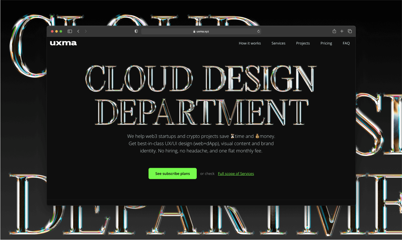Viewport: 402px width, 240px height.
Task: Click the green fullscreen window button
Action: (x=61, y=31)
